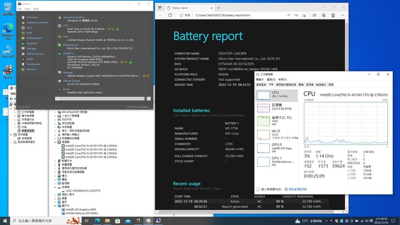Collapse the 顯示卡 node in Device Manager
The width and height of the screenshot is (400, 225).
pyautogui.click(x=55, y=206)
